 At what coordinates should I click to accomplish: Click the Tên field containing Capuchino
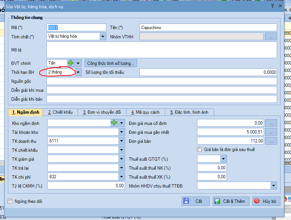pos(208,28)
